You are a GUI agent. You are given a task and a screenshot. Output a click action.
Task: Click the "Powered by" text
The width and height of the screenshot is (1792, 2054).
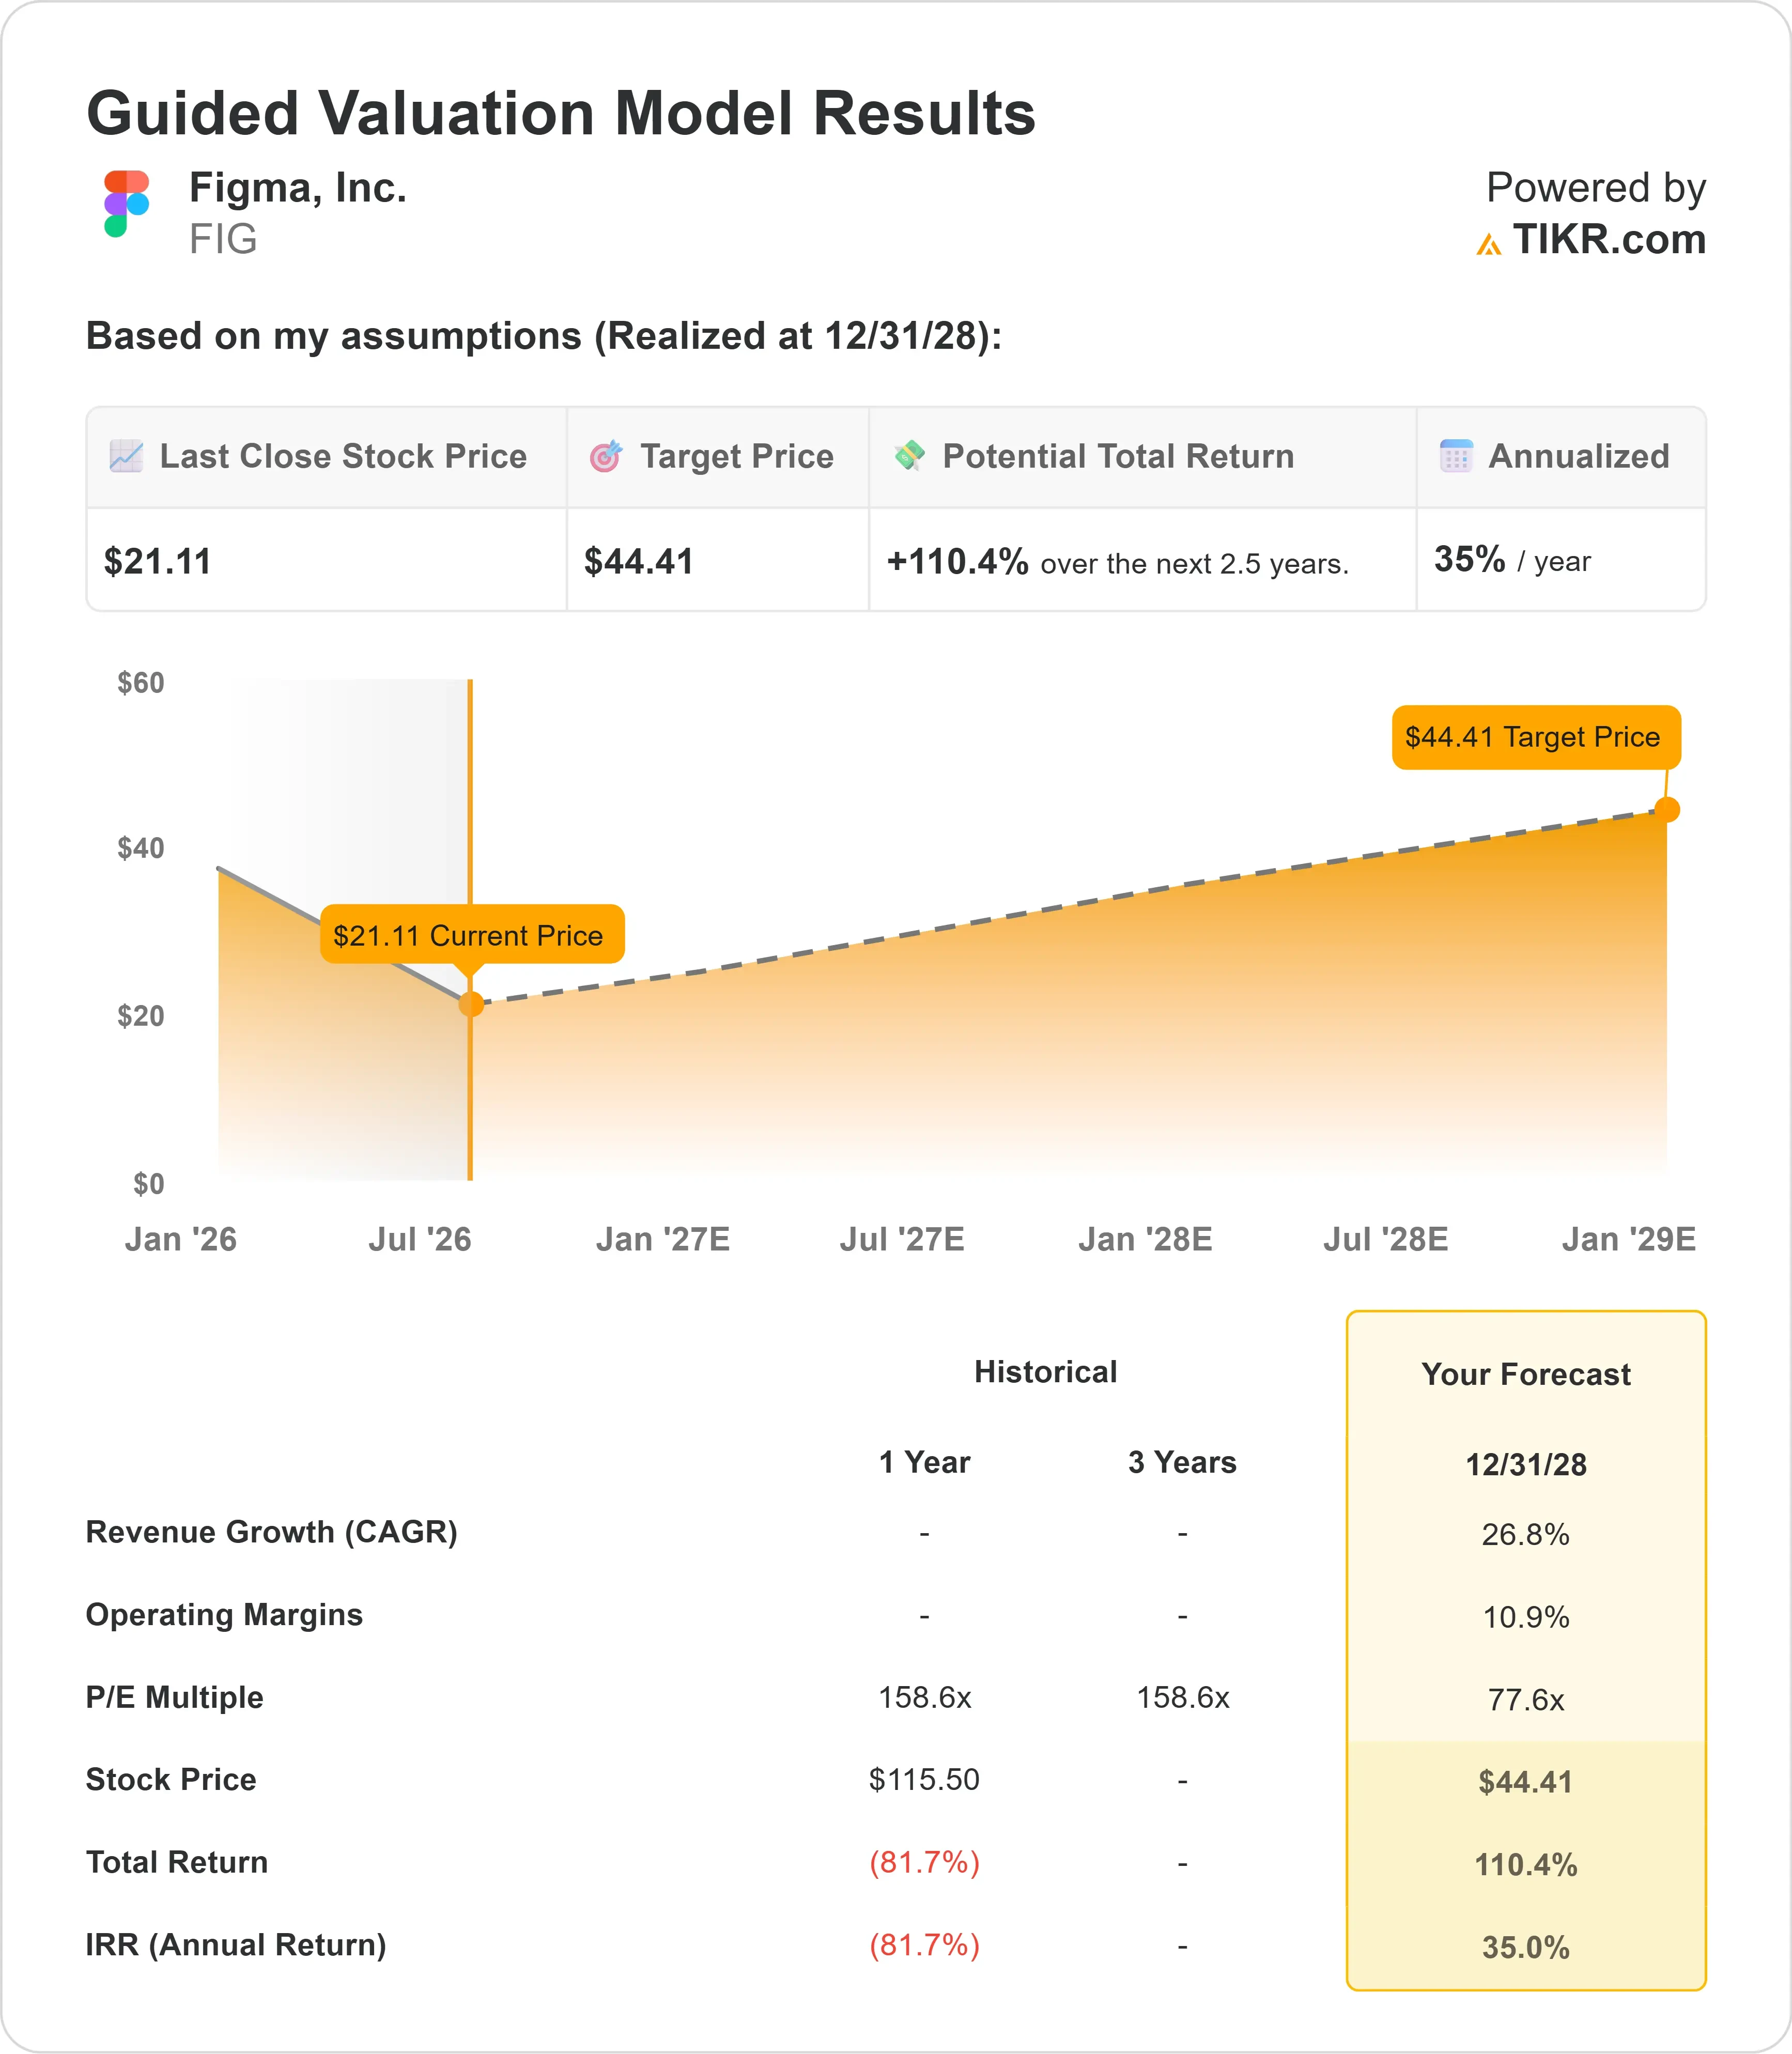pos(1596,188)
